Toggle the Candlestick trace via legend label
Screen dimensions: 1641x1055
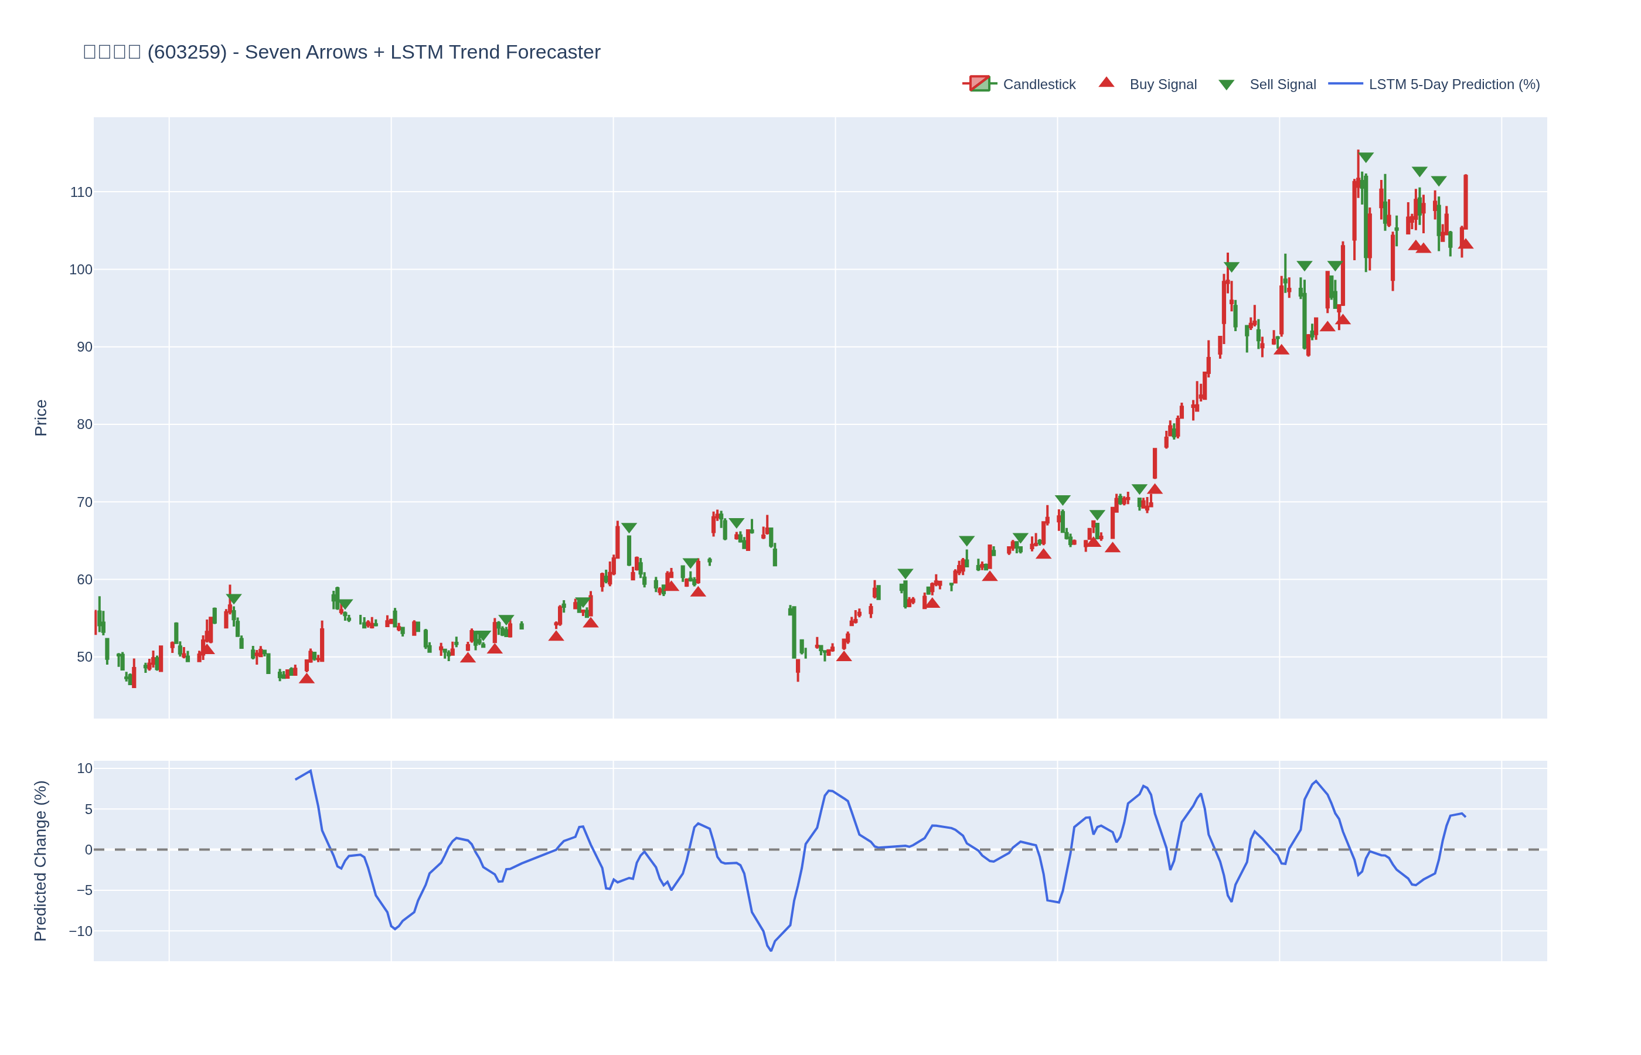pos(1039,84)
